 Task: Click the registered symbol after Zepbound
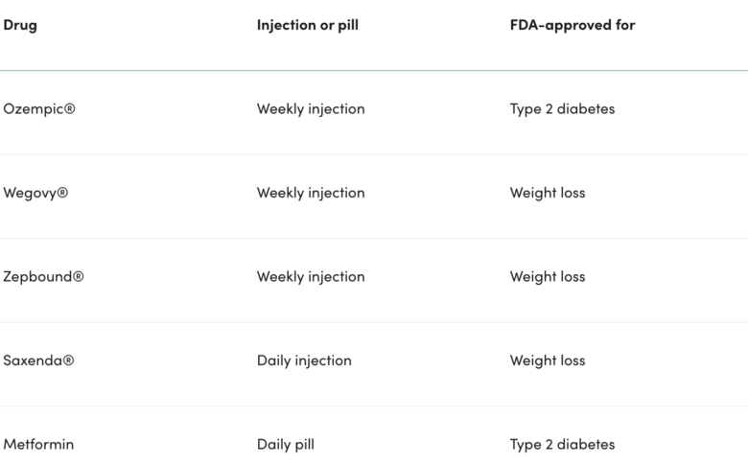pos(79,277)
